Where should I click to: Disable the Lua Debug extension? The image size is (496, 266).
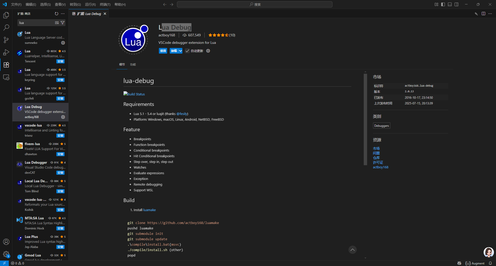point(163,51)
